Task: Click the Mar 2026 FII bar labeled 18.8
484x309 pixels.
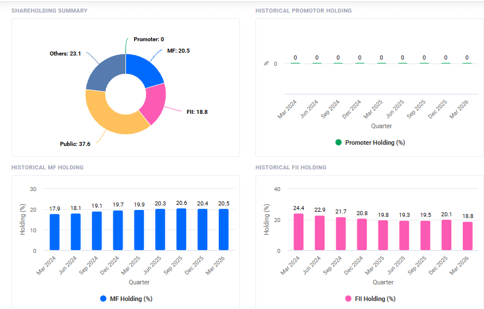Action: click(x=467, y=236)
